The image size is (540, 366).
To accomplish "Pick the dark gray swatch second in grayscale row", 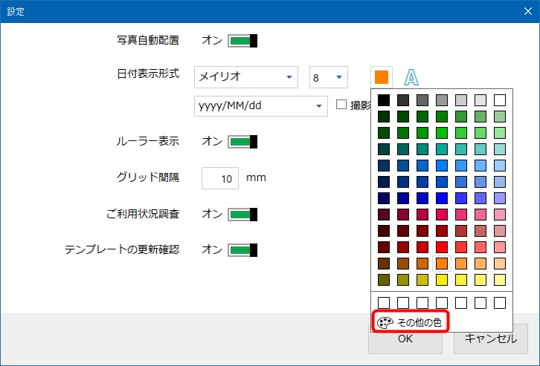I will [403, 100].
